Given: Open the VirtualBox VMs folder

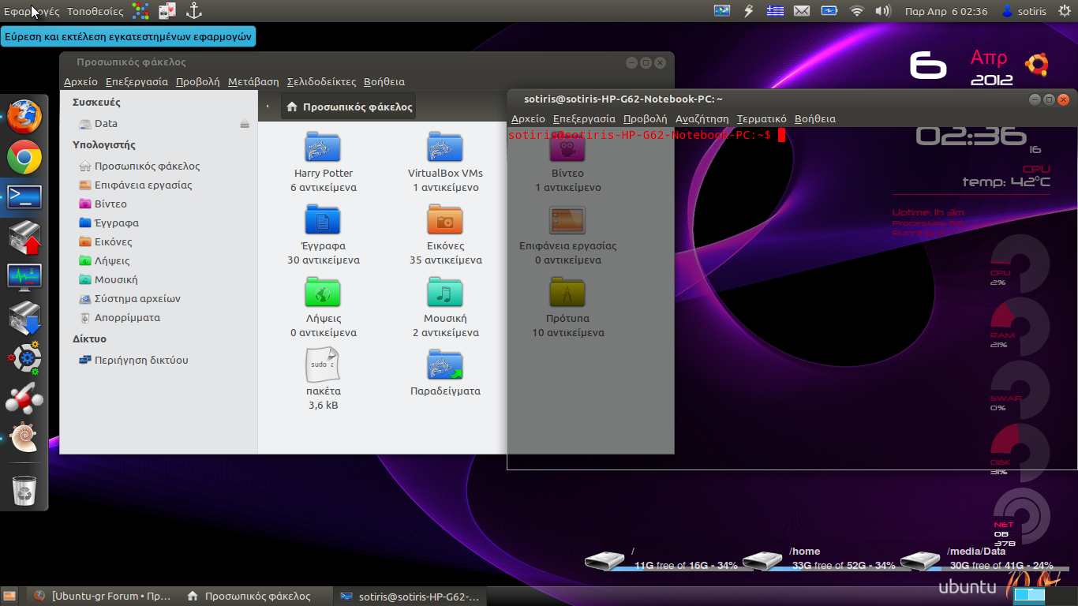Looking at the screenshot, I should click(445, 148).
